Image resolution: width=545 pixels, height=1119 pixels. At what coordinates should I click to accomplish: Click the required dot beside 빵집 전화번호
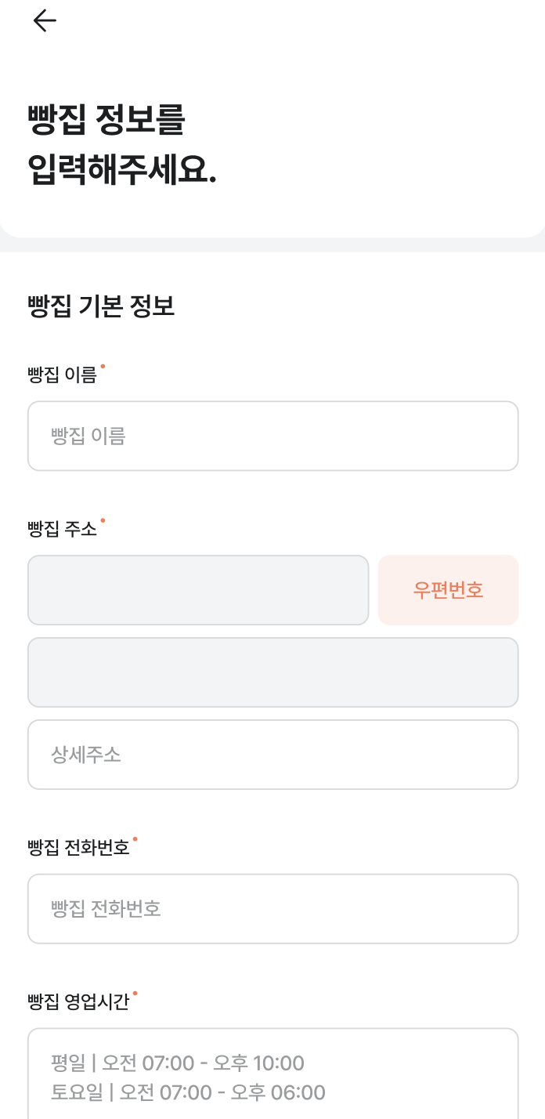(135, 839)
